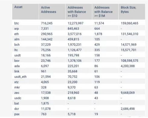This screenshot has width=148, height=118.
Task: Select the btc block size value 159,060,465
Action: (130, 23)
